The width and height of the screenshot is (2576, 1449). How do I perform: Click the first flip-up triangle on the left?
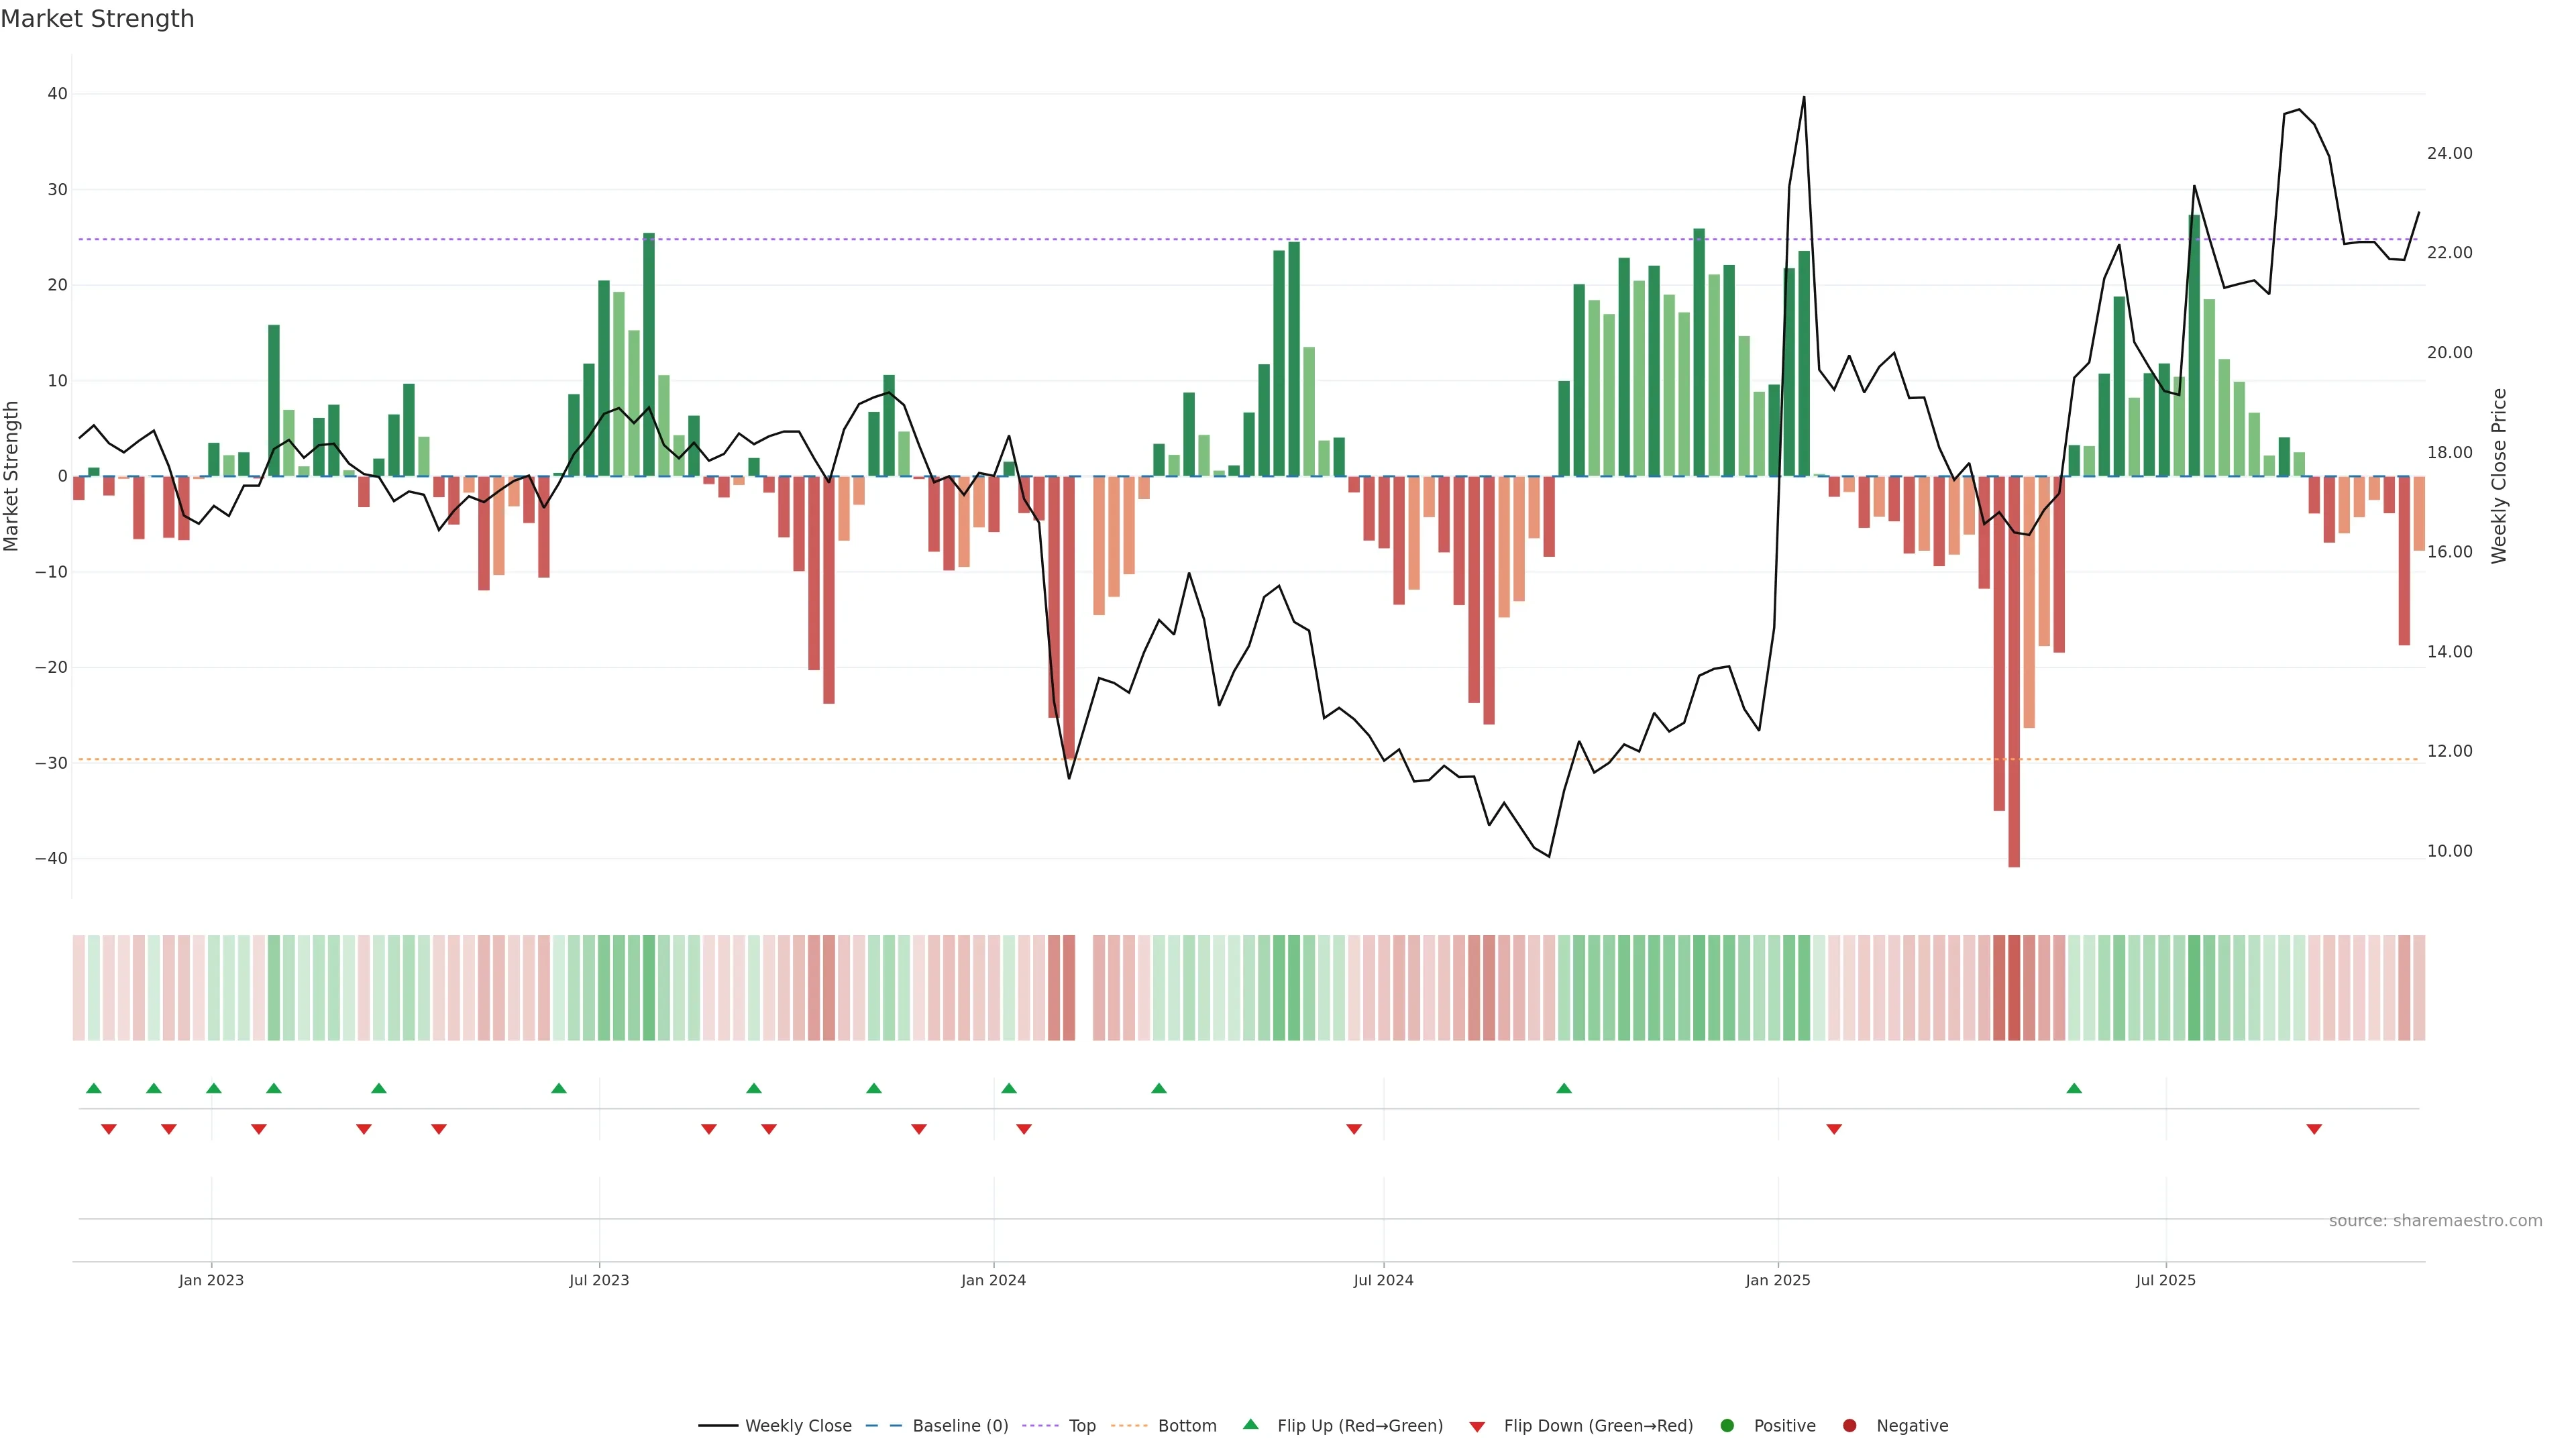point(94,1088)
